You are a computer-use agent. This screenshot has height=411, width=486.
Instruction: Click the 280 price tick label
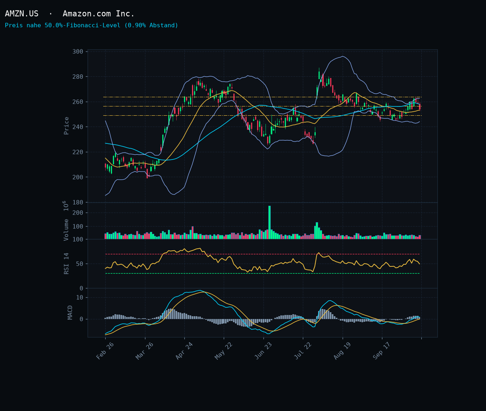click(78, 77)
